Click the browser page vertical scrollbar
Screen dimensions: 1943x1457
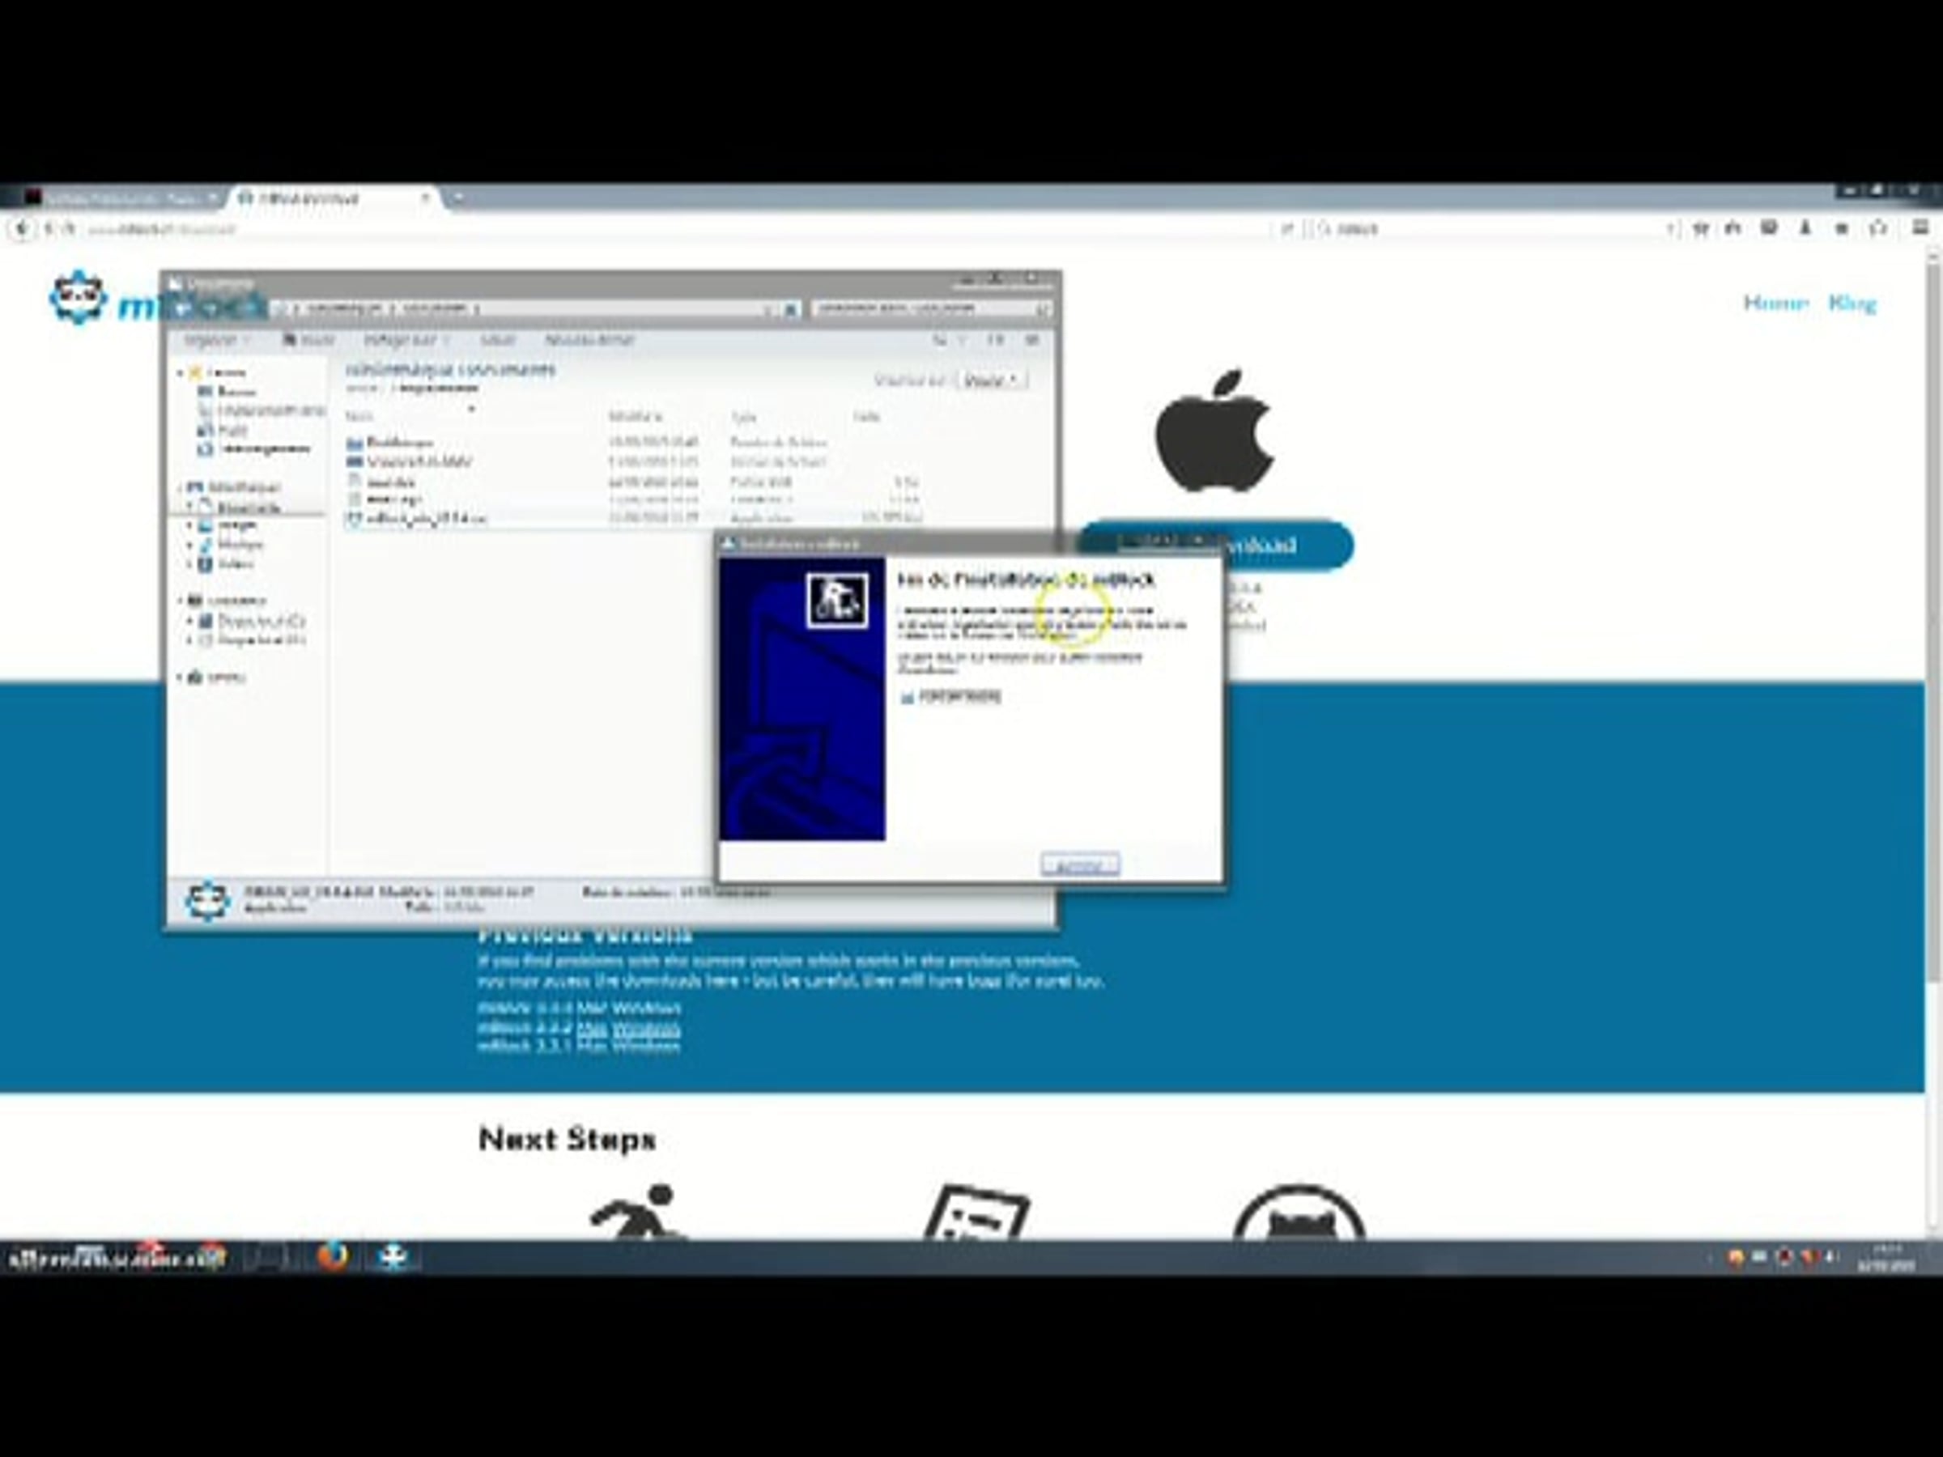1933,614
